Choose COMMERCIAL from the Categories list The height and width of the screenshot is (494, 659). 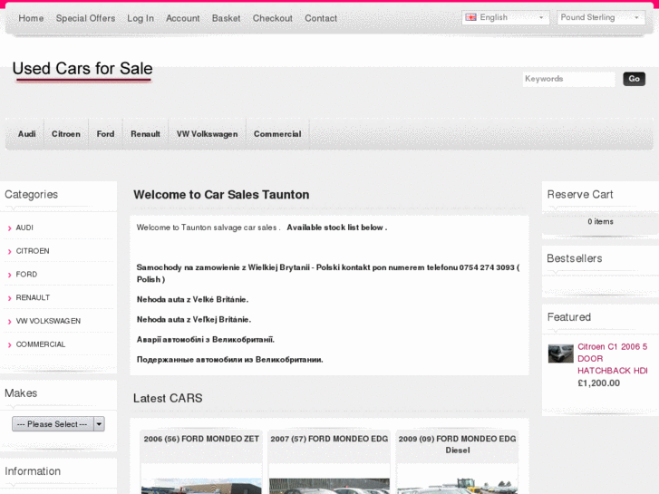(x=41, y=344)
